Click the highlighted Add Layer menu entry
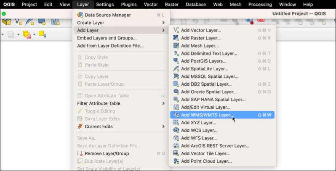 [x=121, y=30]
